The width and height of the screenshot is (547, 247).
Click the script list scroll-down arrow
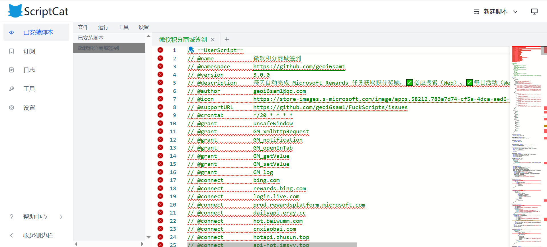click(148, 237)
